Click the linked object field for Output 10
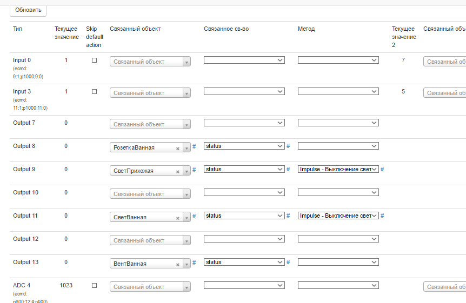Screen dimensions: 466x303 tap(150, 194)
